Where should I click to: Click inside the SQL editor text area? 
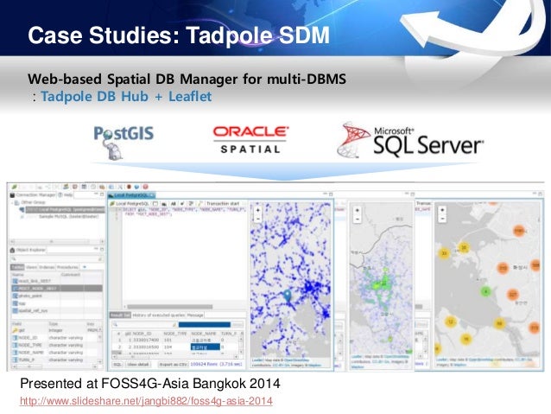coord(183,257)
